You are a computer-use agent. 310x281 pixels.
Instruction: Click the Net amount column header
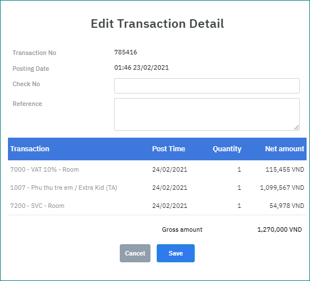click(x=284, y=149)
